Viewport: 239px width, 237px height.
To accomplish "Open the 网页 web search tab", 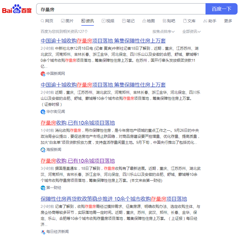I will coord(47,21).
